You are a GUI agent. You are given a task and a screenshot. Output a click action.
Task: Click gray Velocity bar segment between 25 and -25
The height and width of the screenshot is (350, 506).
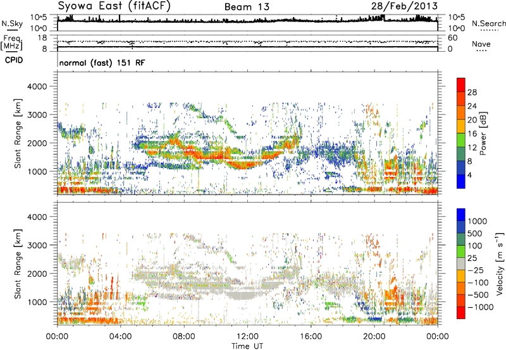pos(461,264)
